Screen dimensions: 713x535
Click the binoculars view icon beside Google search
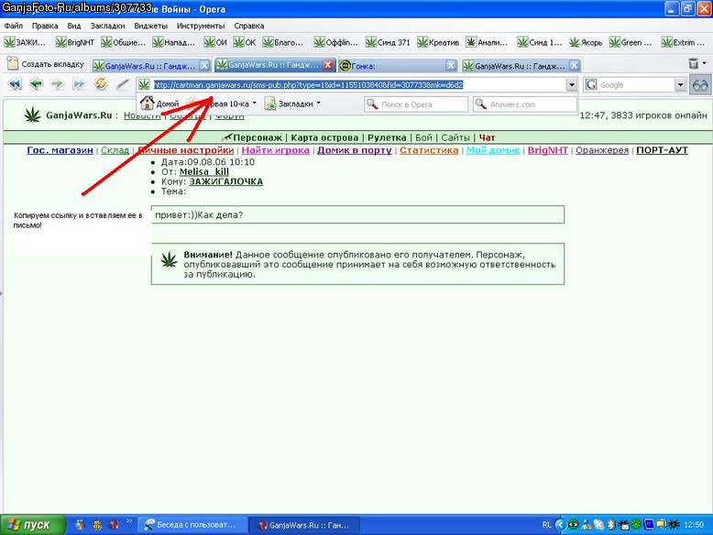(x=700, y=85)
